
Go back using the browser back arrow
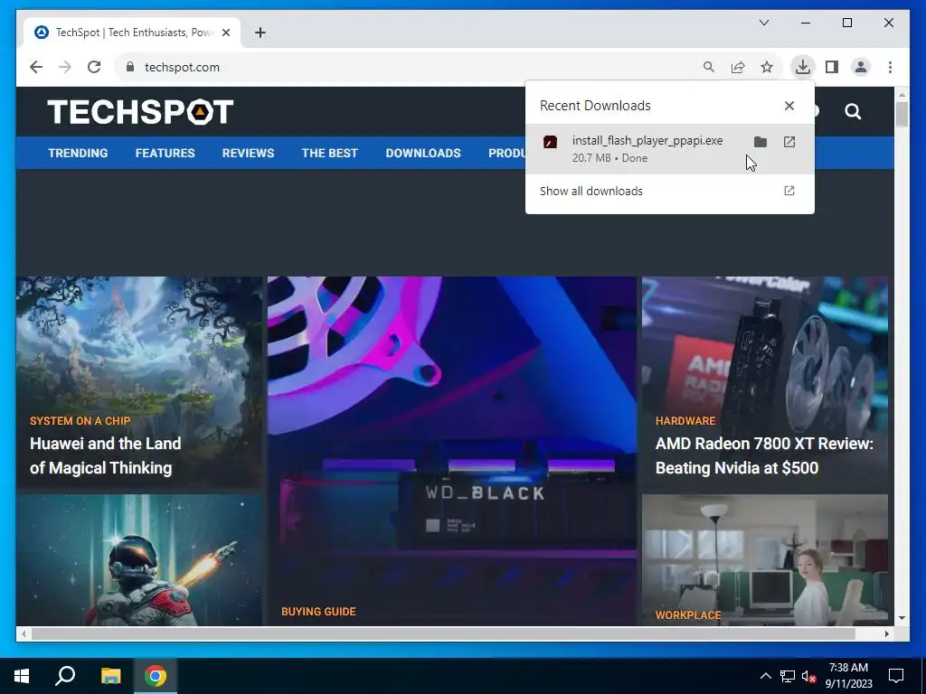[x=36, y=67]
